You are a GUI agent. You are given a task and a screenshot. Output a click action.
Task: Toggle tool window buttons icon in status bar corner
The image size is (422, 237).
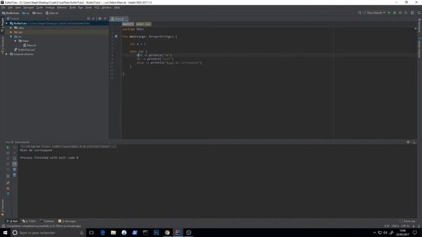click(x=3, y=226)
